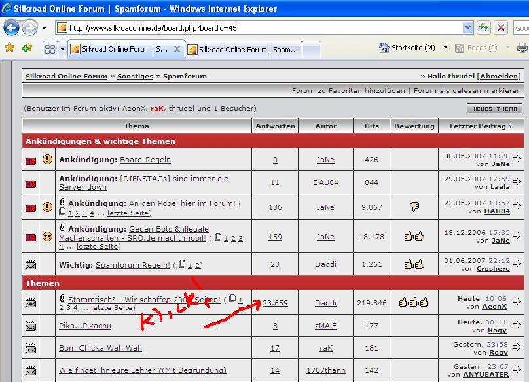The height and width of the screenshot is (382, 529).
Task: Click the URL address input field
Action: coord(262,27)
